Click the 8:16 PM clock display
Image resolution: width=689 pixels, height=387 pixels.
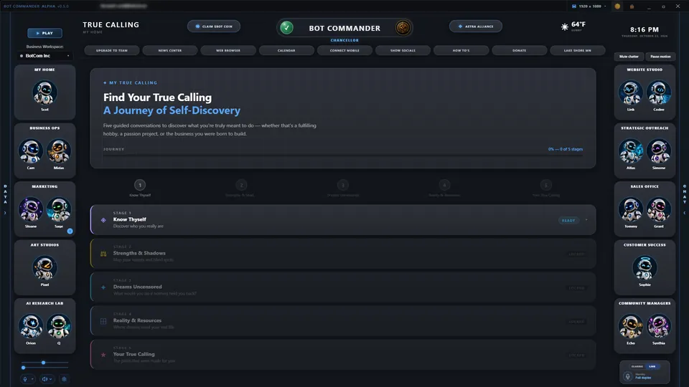[x=645, y=29]
